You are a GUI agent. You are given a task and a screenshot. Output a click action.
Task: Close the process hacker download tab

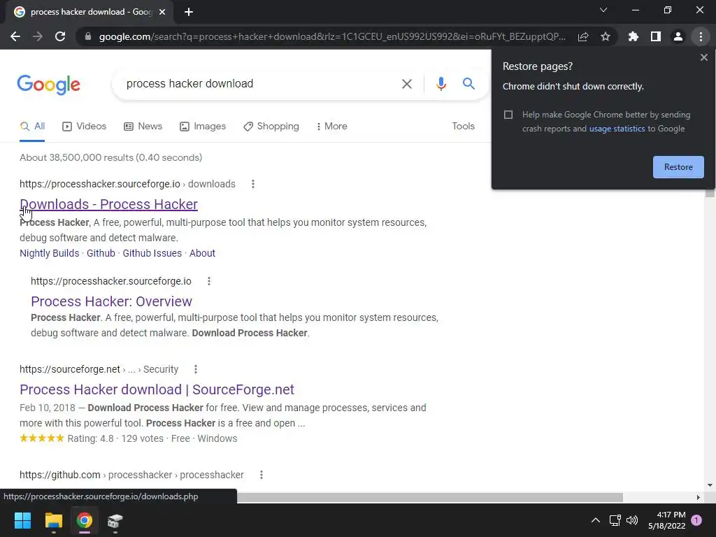[162, 12]
